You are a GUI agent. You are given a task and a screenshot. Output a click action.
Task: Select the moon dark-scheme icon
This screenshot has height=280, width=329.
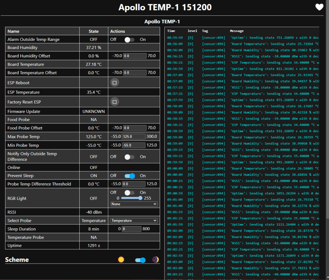click(x=155, y=259)
